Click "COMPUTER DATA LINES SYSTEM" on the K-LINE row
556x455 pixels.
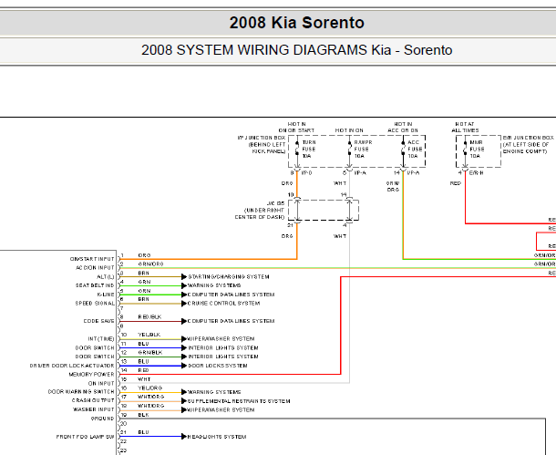pos(231,295)
